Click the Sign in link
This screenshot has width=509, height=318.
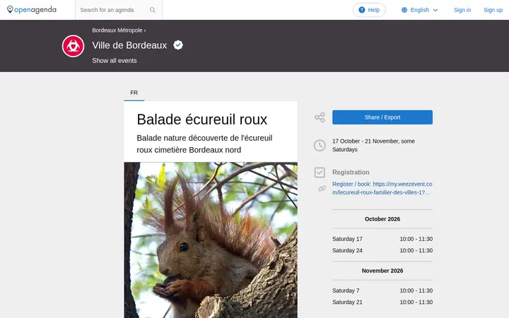462,10
